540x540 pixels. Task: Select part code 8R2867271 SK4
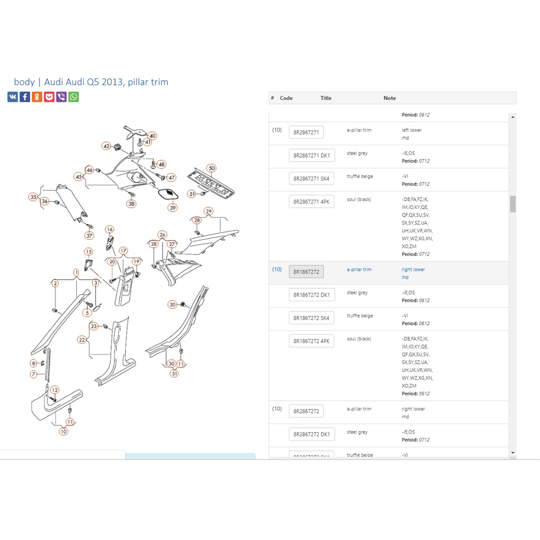(x=312, y=179)
